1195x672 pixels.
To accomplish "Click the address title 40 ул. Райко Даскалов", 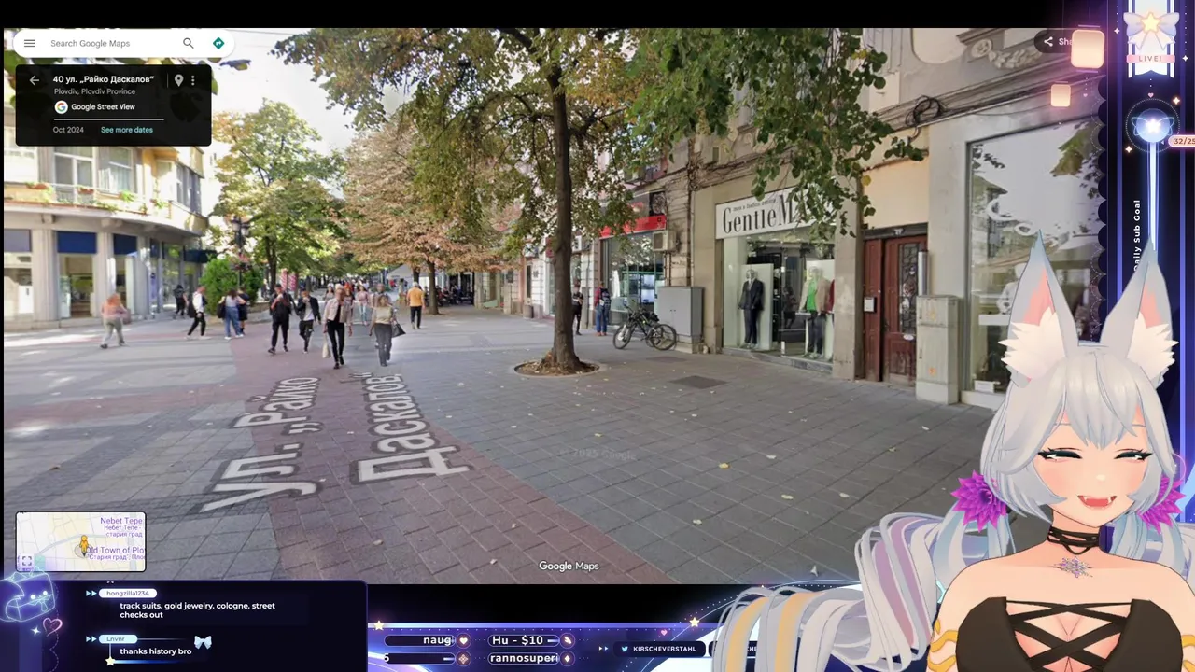I will click(104, 79).
